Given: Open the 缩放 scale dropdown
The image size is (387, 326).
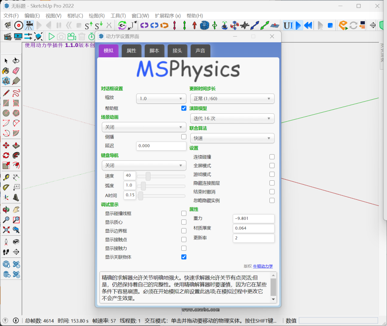Looking at the screenshot, I should pos(161,99).
